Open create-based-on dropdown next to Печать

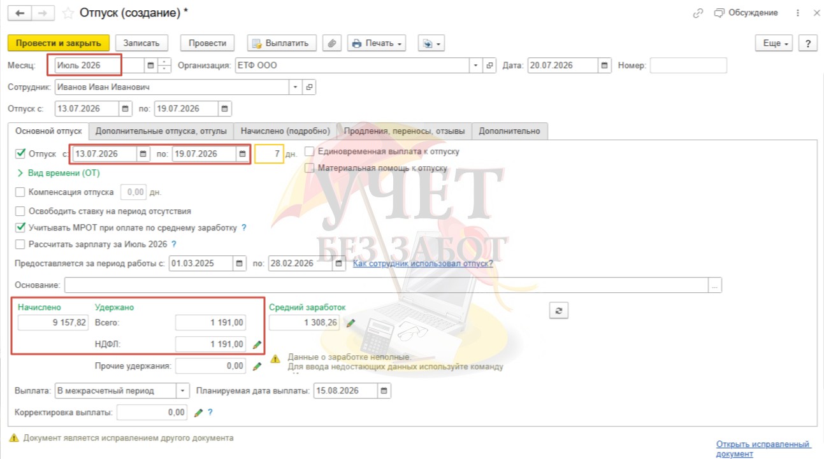(432, 43)
